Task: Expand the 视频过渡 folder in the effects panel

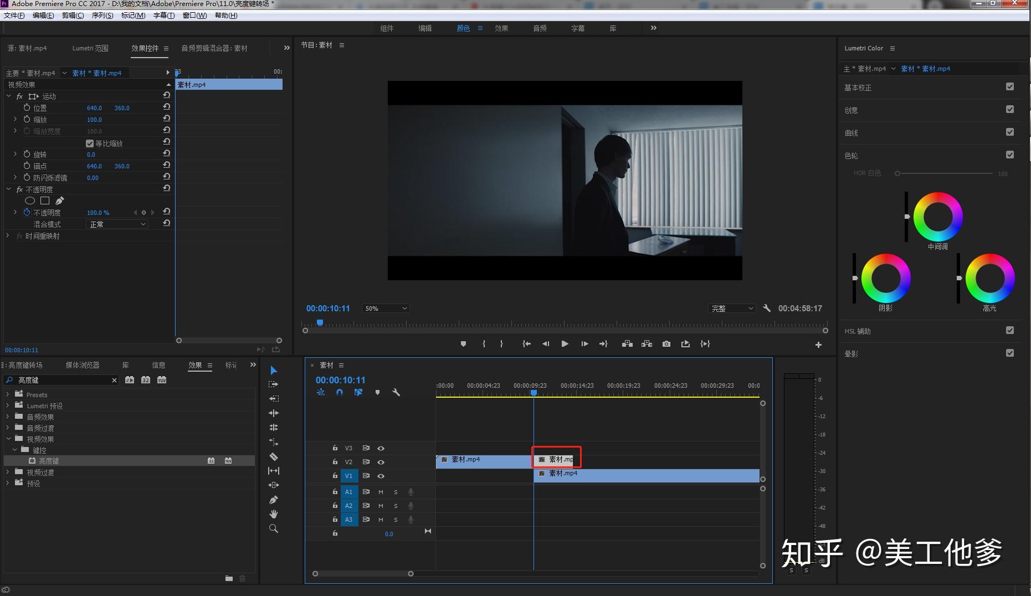Action: [8, 472]
